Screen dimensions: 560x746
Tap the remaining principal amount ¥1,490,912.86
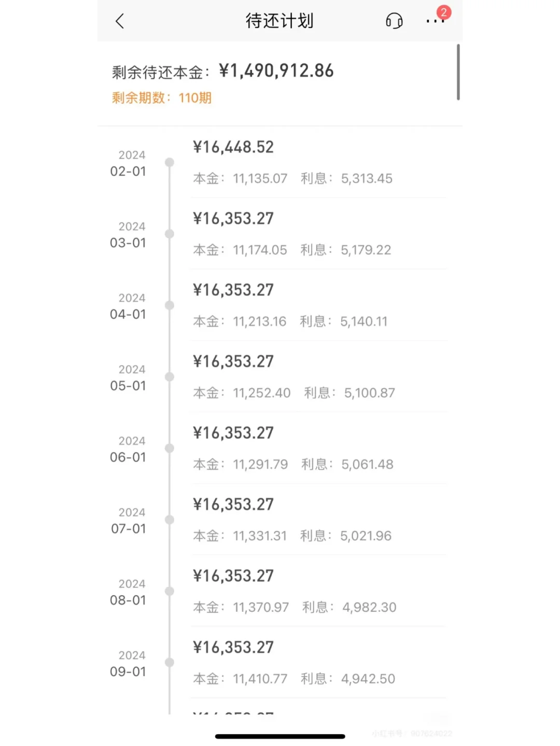(276, 71)
